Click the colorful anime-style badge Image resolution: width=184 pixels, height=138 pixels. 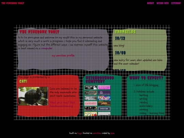coord(104,98)
